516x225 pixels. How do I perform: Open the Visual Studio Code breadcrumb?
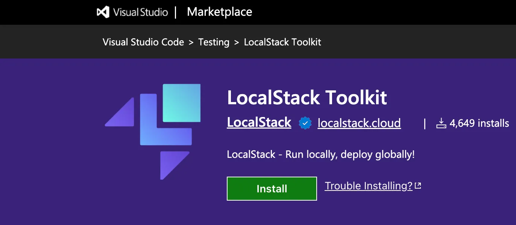tap(143, 42)
